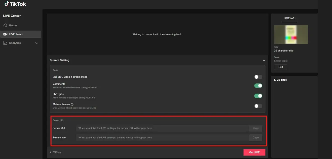
Task: Turn off the Comments toggle
Action: tap(258, 86)
